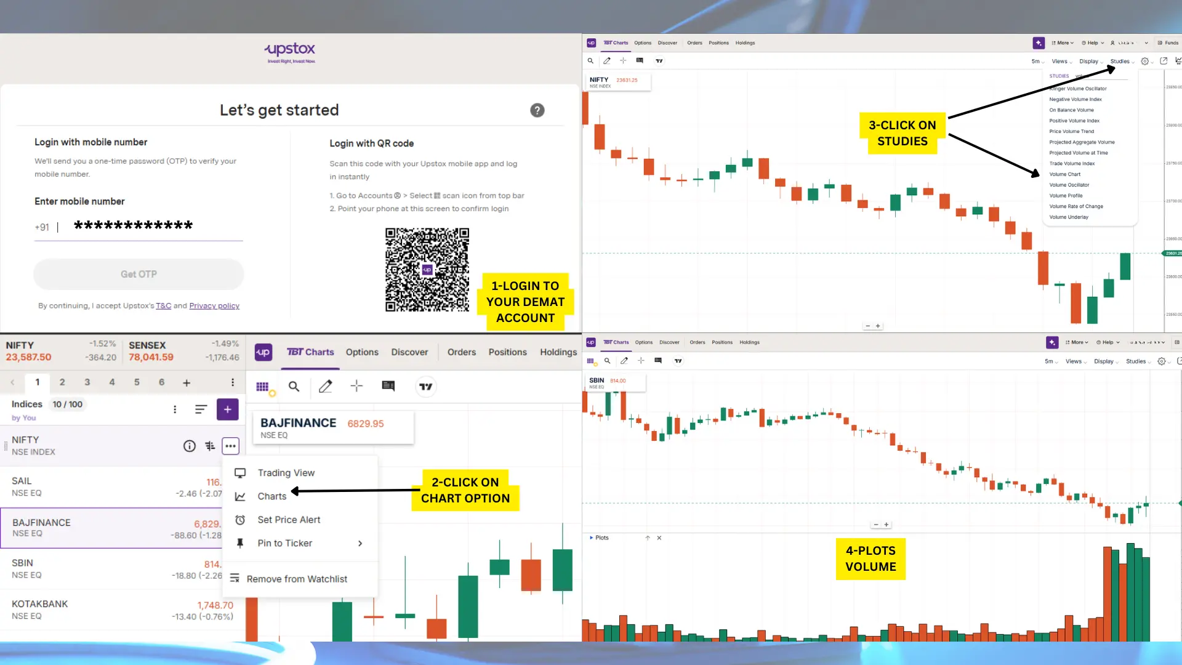1182x665 pixels.
Task: Click the TBT Charts navigation icon
Action: click(x=310, y=352)
